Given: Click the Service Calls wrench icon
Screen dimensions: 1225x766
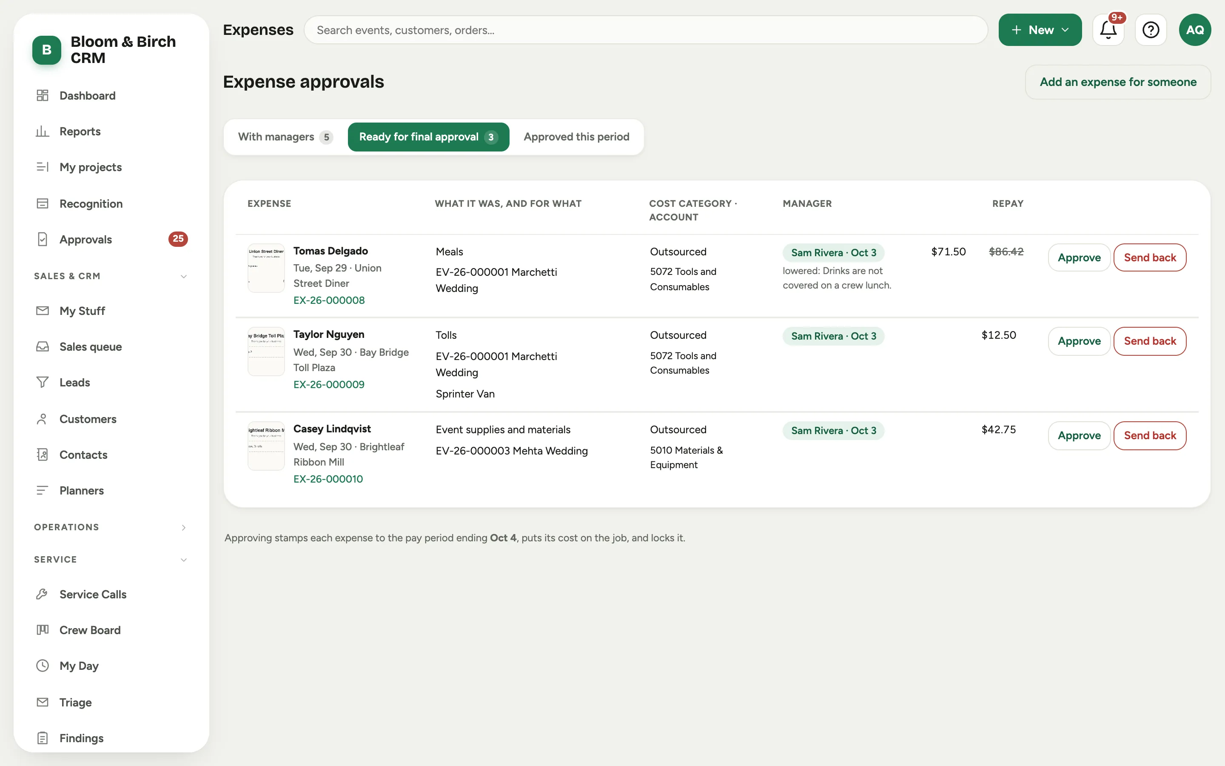Looking at the screenshot, I should click(43, 594).
